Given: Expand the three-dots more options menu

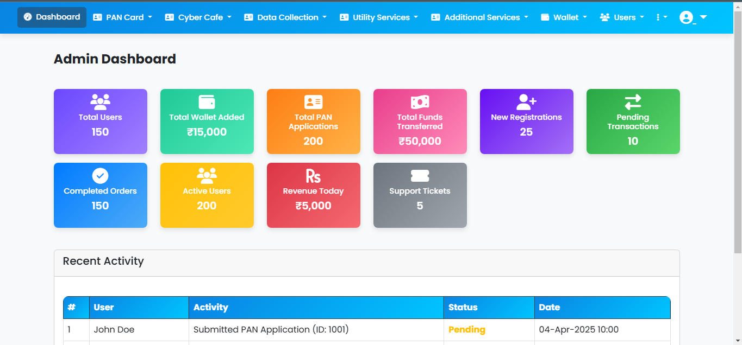Looking at the screenshot, I should (x=661, y=17).
